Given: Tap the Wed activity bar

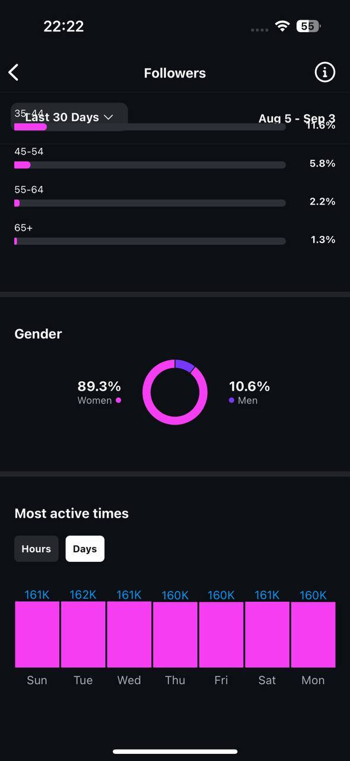Looking at the screenshot, I should [129, 634].
